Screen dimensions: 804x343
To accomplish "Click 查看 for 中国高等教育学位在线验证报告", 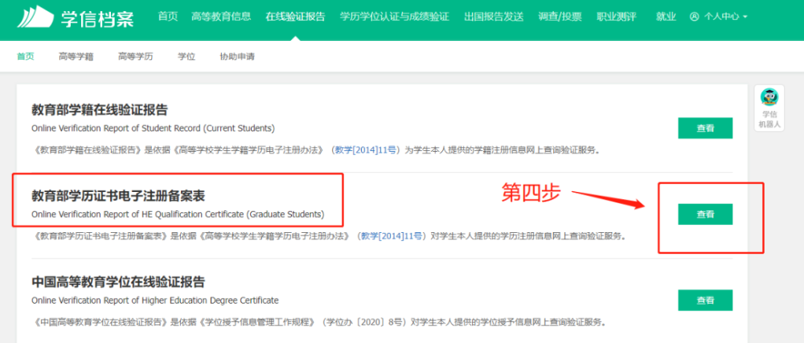I will click(x=705, y=300).
